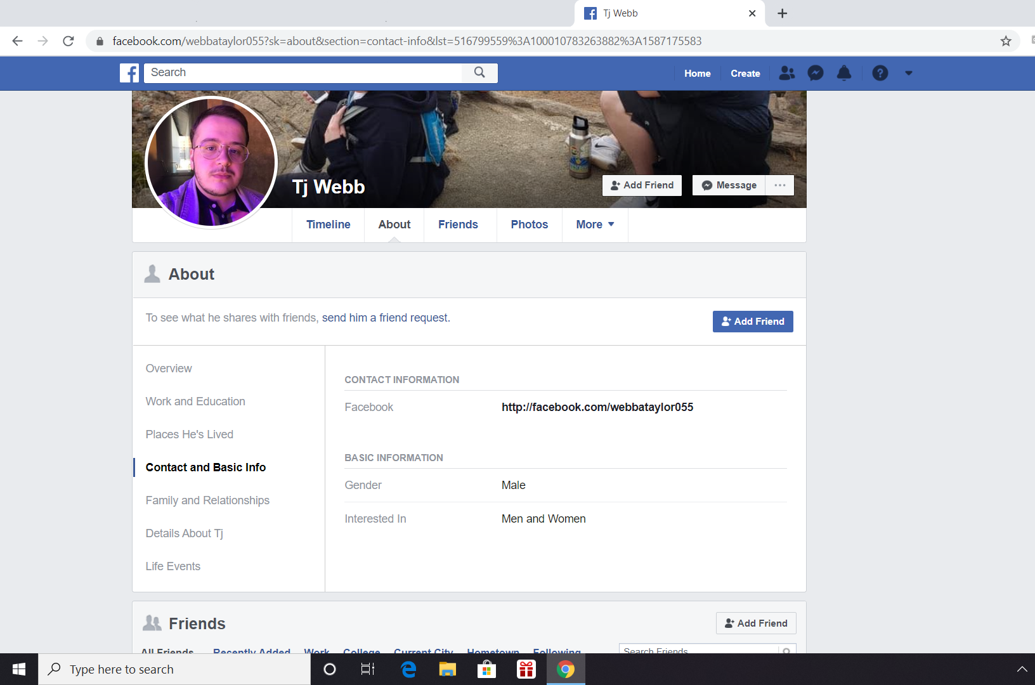Go to Facebook Home
The height and width of the screenshot is (685, 1035).
coord(698,74)
